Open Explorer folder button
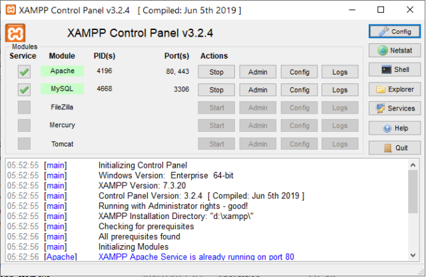The height and width of the screenshot is (277, 426). tap(392, 89)
